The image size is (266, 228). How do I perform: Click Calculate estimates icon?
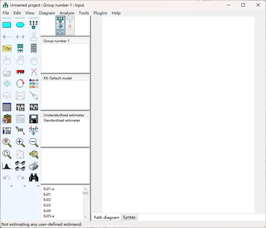pos(34,107)
